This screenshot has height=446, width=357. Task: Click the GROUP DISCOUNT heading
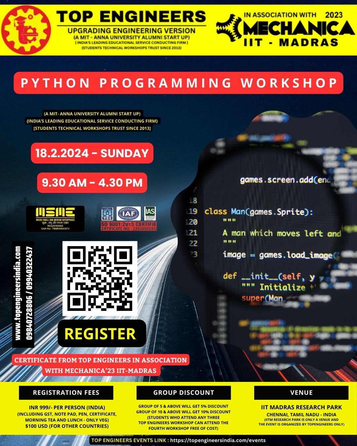pyautogui.click(x=183, y=392)
